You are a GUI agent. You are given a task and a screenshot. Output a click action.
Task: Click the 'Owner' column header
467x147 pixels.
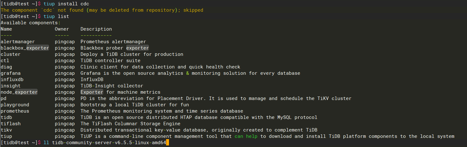tap(62, 29)
